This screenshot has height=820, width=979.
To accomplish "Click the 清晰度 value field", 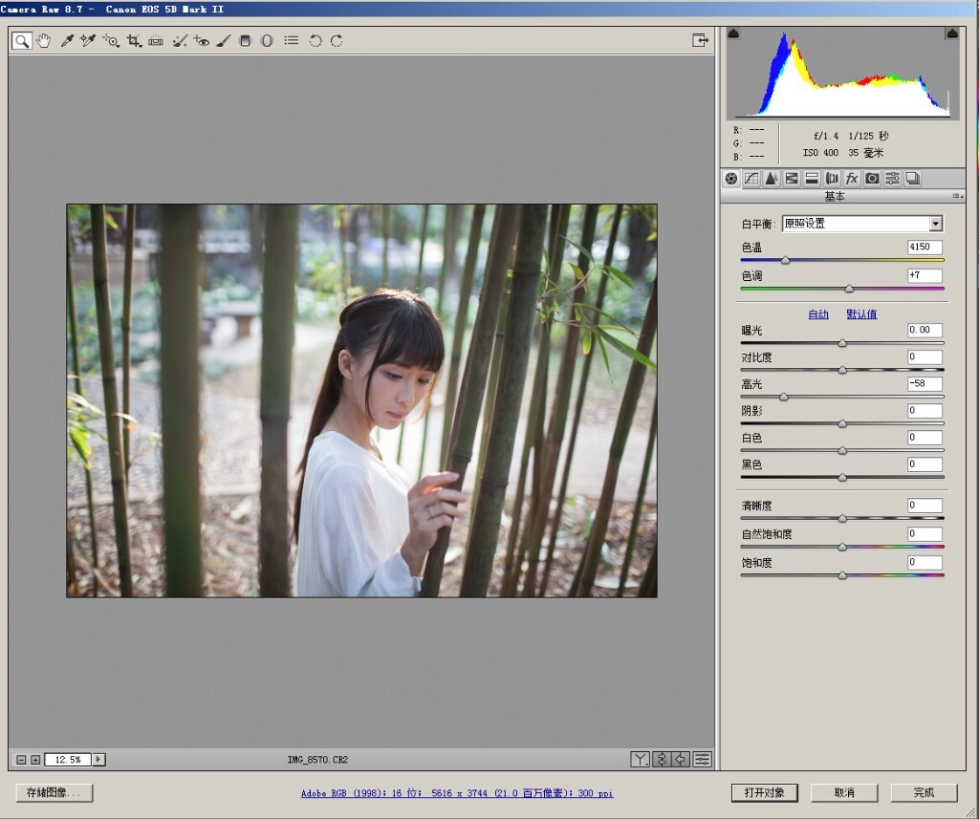I will point(925,506).
